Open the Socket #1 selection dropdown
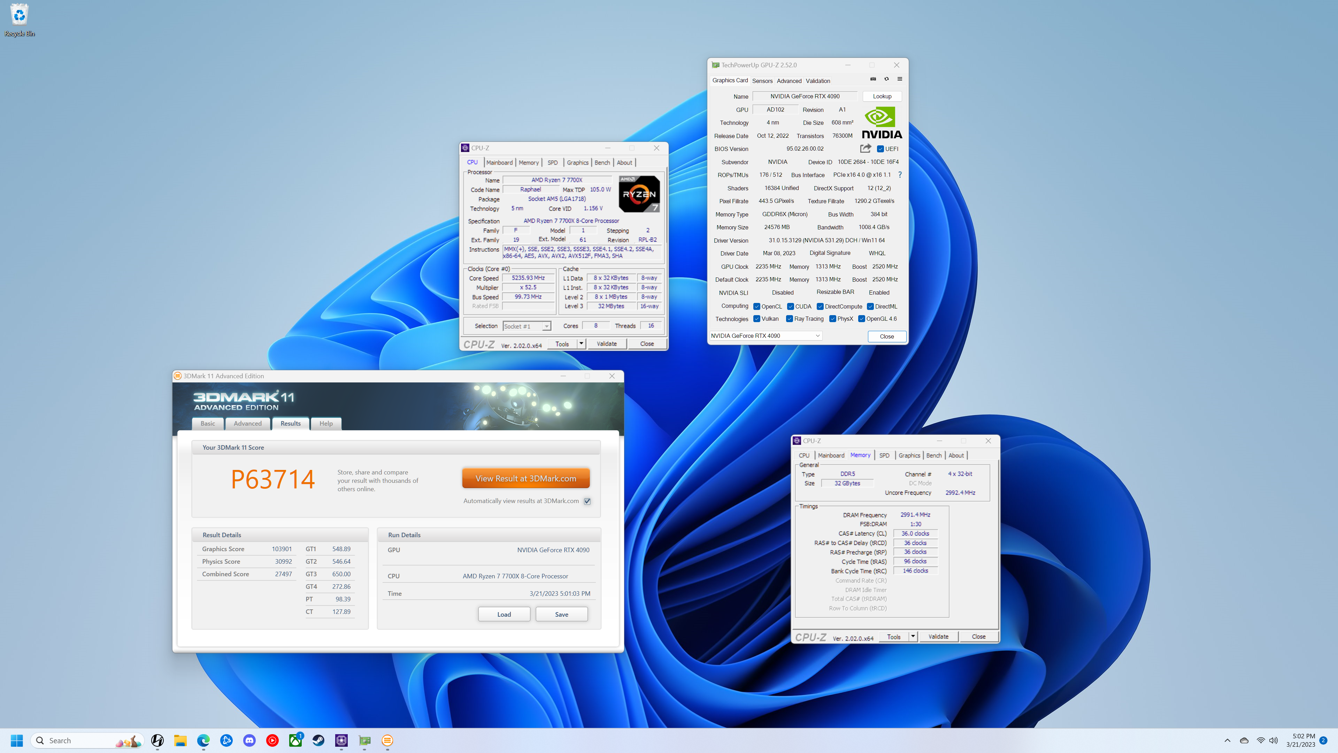This screenshot has width=1338, height=753. point(527,326)
